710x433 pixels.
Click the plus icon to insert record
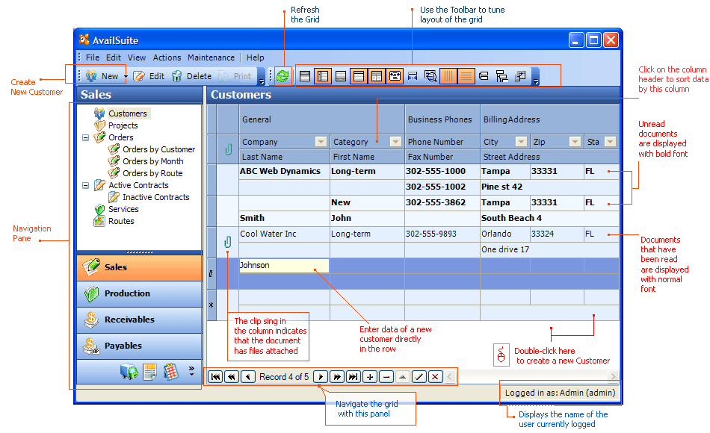370,377
